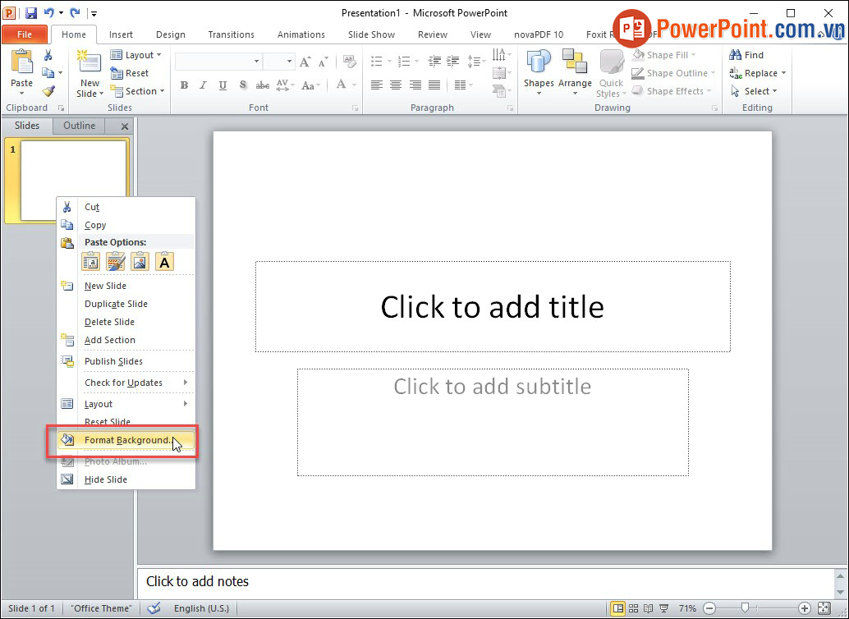Open the Transitions ribbon tab
Viewport: 849px width, 619px height.
pos(231,34)
